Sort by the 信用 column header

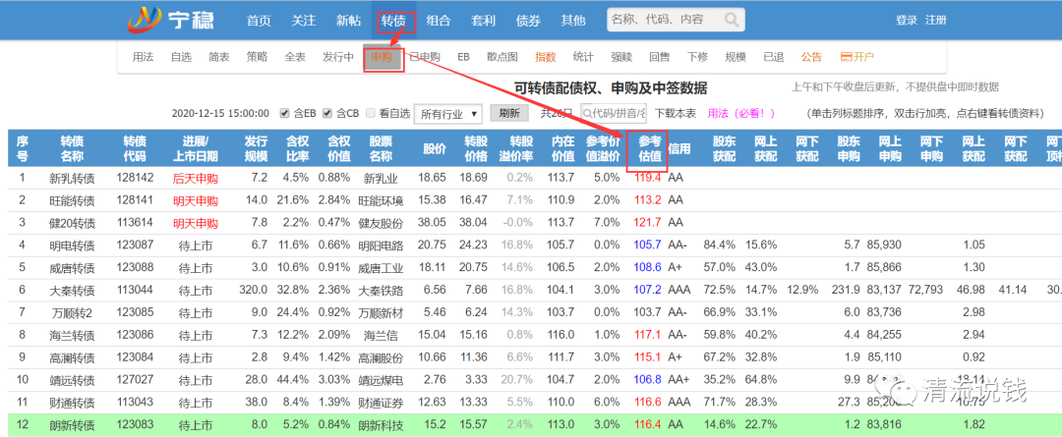pyautogui.click(x=679, y=148)
